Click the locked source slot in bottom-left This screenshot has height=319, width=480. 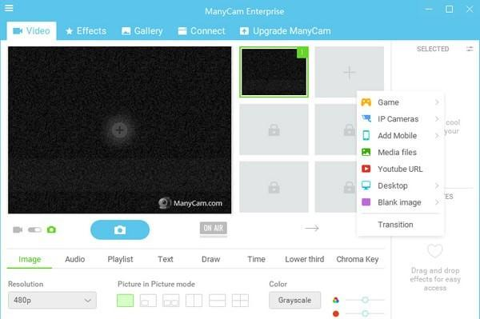[x=274, y=187]
